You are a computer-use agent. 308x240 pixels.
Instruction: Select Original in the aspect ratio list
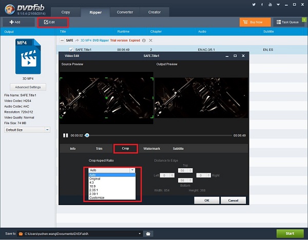112,179
